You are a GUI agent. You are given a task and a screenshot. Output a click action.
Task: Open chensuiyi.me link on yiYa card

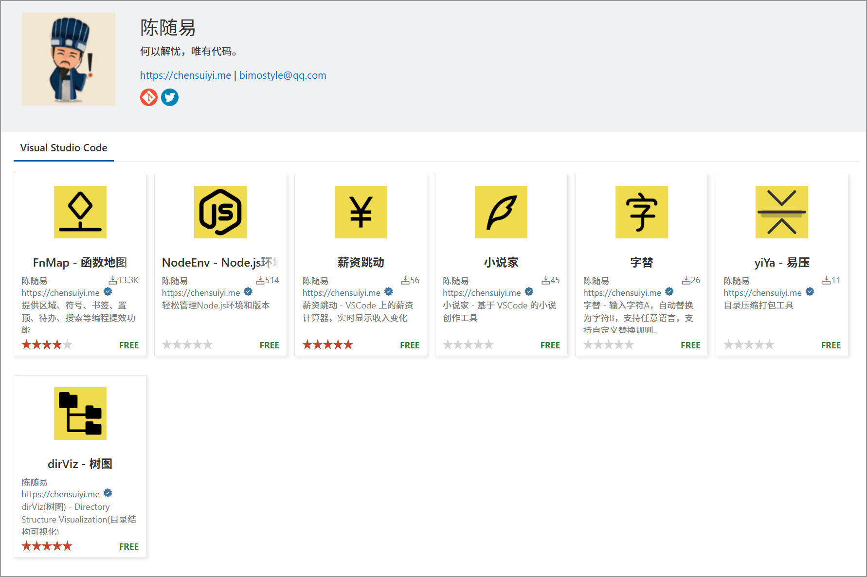coord(762,293)
